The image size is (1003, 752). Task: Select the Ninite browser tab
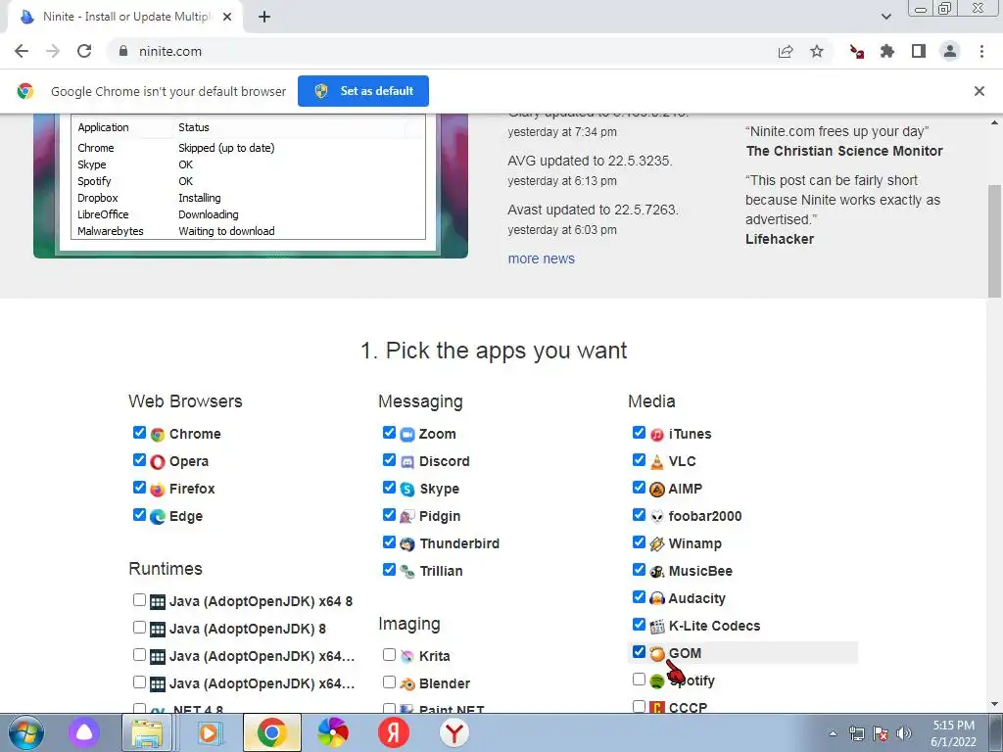[125, 18]
